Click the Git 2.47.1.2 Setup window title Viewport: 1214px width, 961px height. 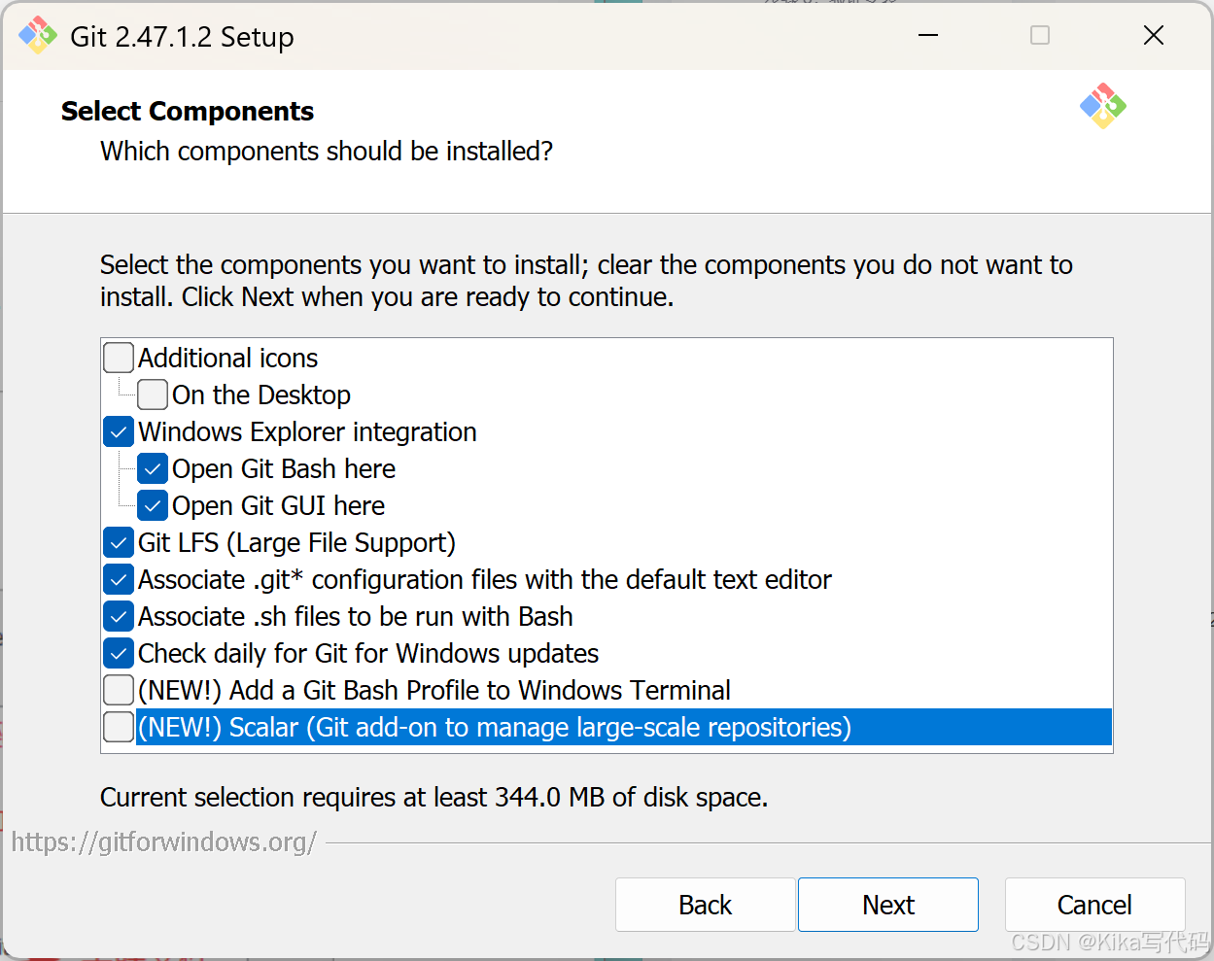coord(182,37)
